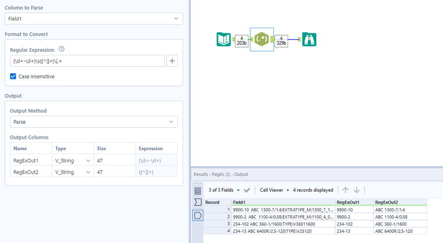The image size is (443, 243).
Task: Click the RegExOut2 column header in results
Action: click(400, 202)
